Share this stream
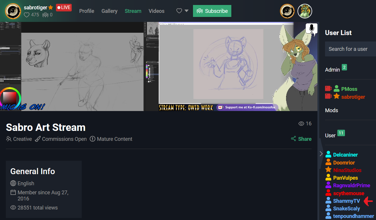The height and width of the screenshot is (220, 376). (301, 139)
